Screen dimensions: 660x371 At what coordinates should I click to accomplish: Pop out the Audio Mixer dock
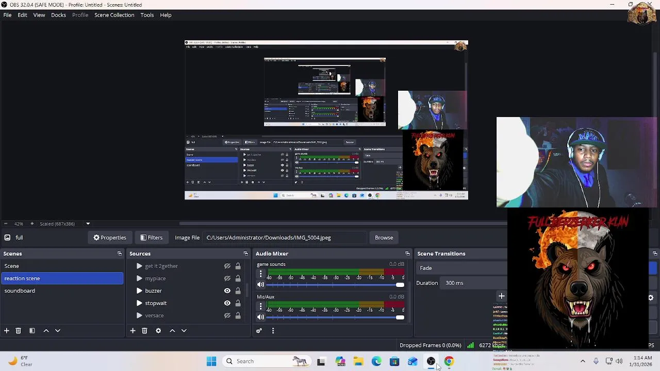(x=407, y=254)
